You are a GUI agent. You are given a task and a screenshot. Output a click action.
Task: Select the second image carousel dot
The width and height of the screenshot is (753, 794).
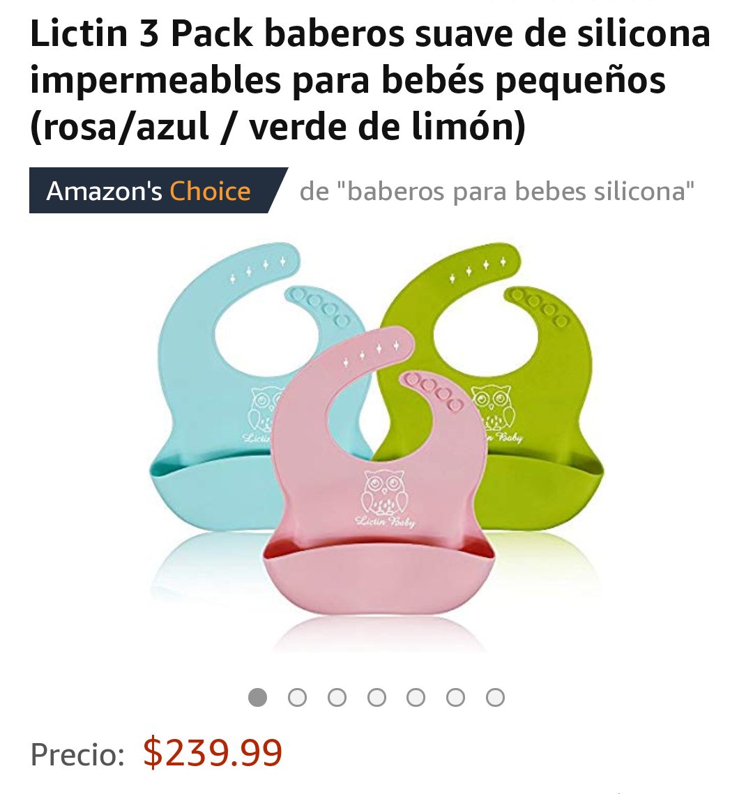(297, 697)
